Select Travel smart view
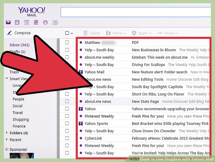The image size is (215, 162). (x=17, y=113)
